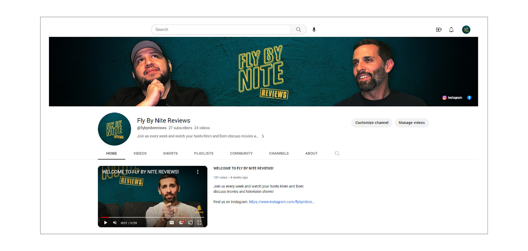Expand the channel description chevron
This screenshot has height=251, width=528.
point(263,136)
